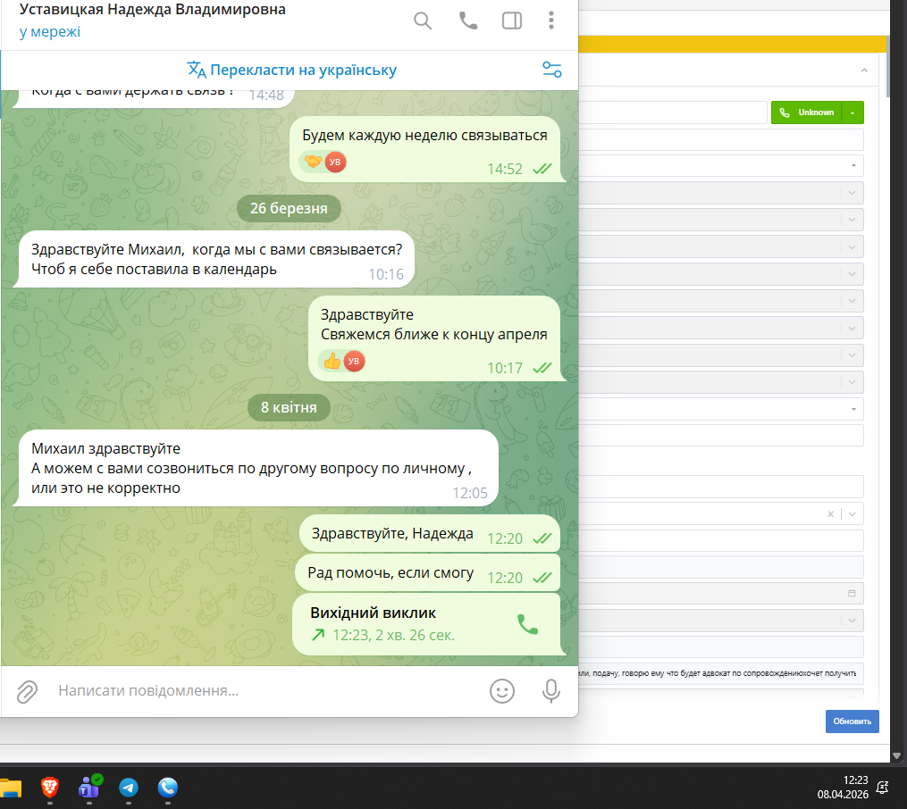Click the blue Обновить button
Viewport: 907px width, 809px height.
pos(852,721)
